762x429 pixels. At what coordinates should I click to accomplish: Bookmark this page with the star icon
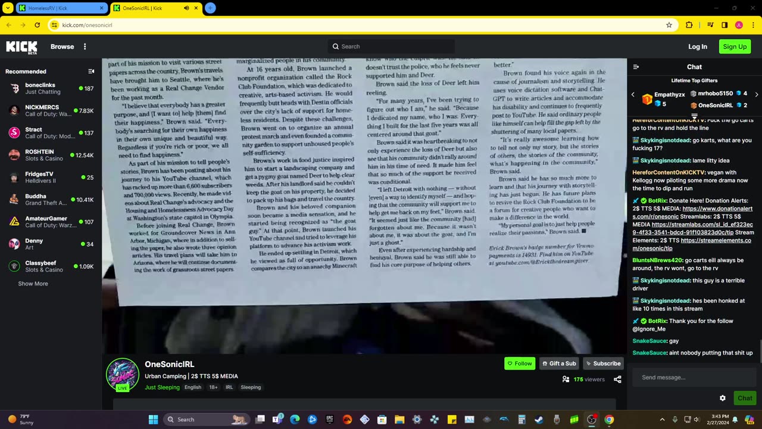tap(669, 25)
